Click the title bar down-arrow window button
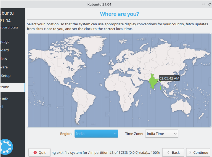The image size is (212, 157). pos(203,4)
